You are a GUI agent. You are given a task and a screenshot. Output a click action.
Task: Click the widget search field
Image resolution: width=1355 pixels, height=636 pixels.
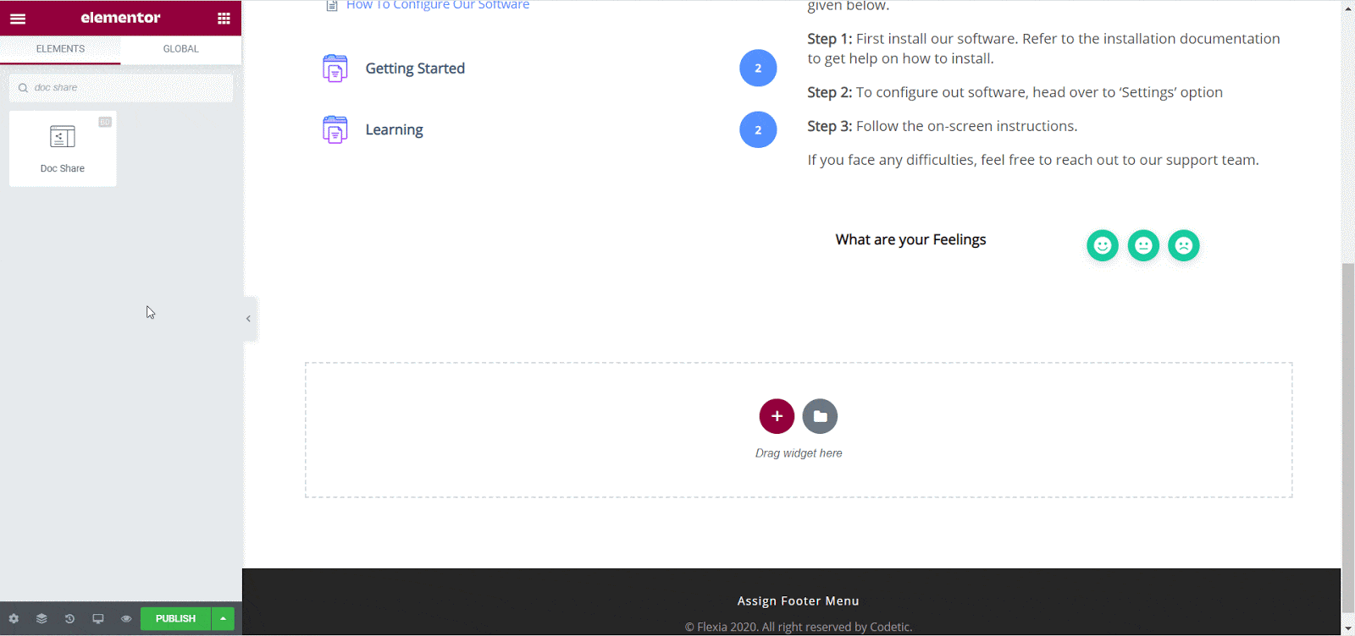click(127, 88)
